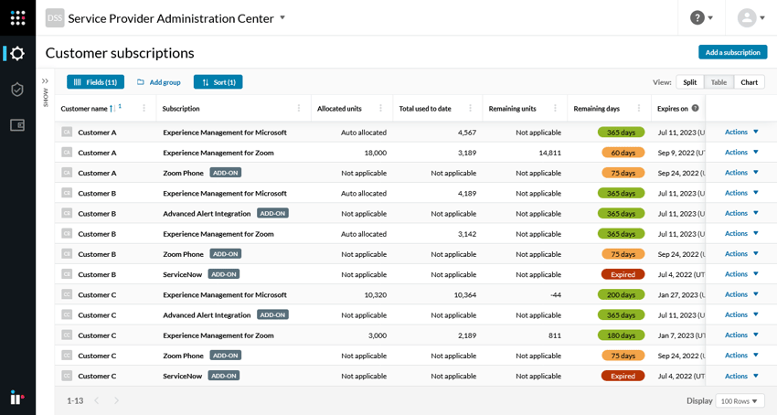
Task: Open Subscription column options menu icon
Action: click(299, 109)
